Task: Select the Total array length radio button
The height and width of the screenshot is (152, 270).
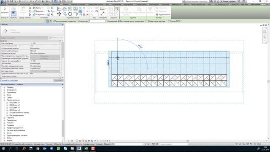Action: tap(146, 21)
